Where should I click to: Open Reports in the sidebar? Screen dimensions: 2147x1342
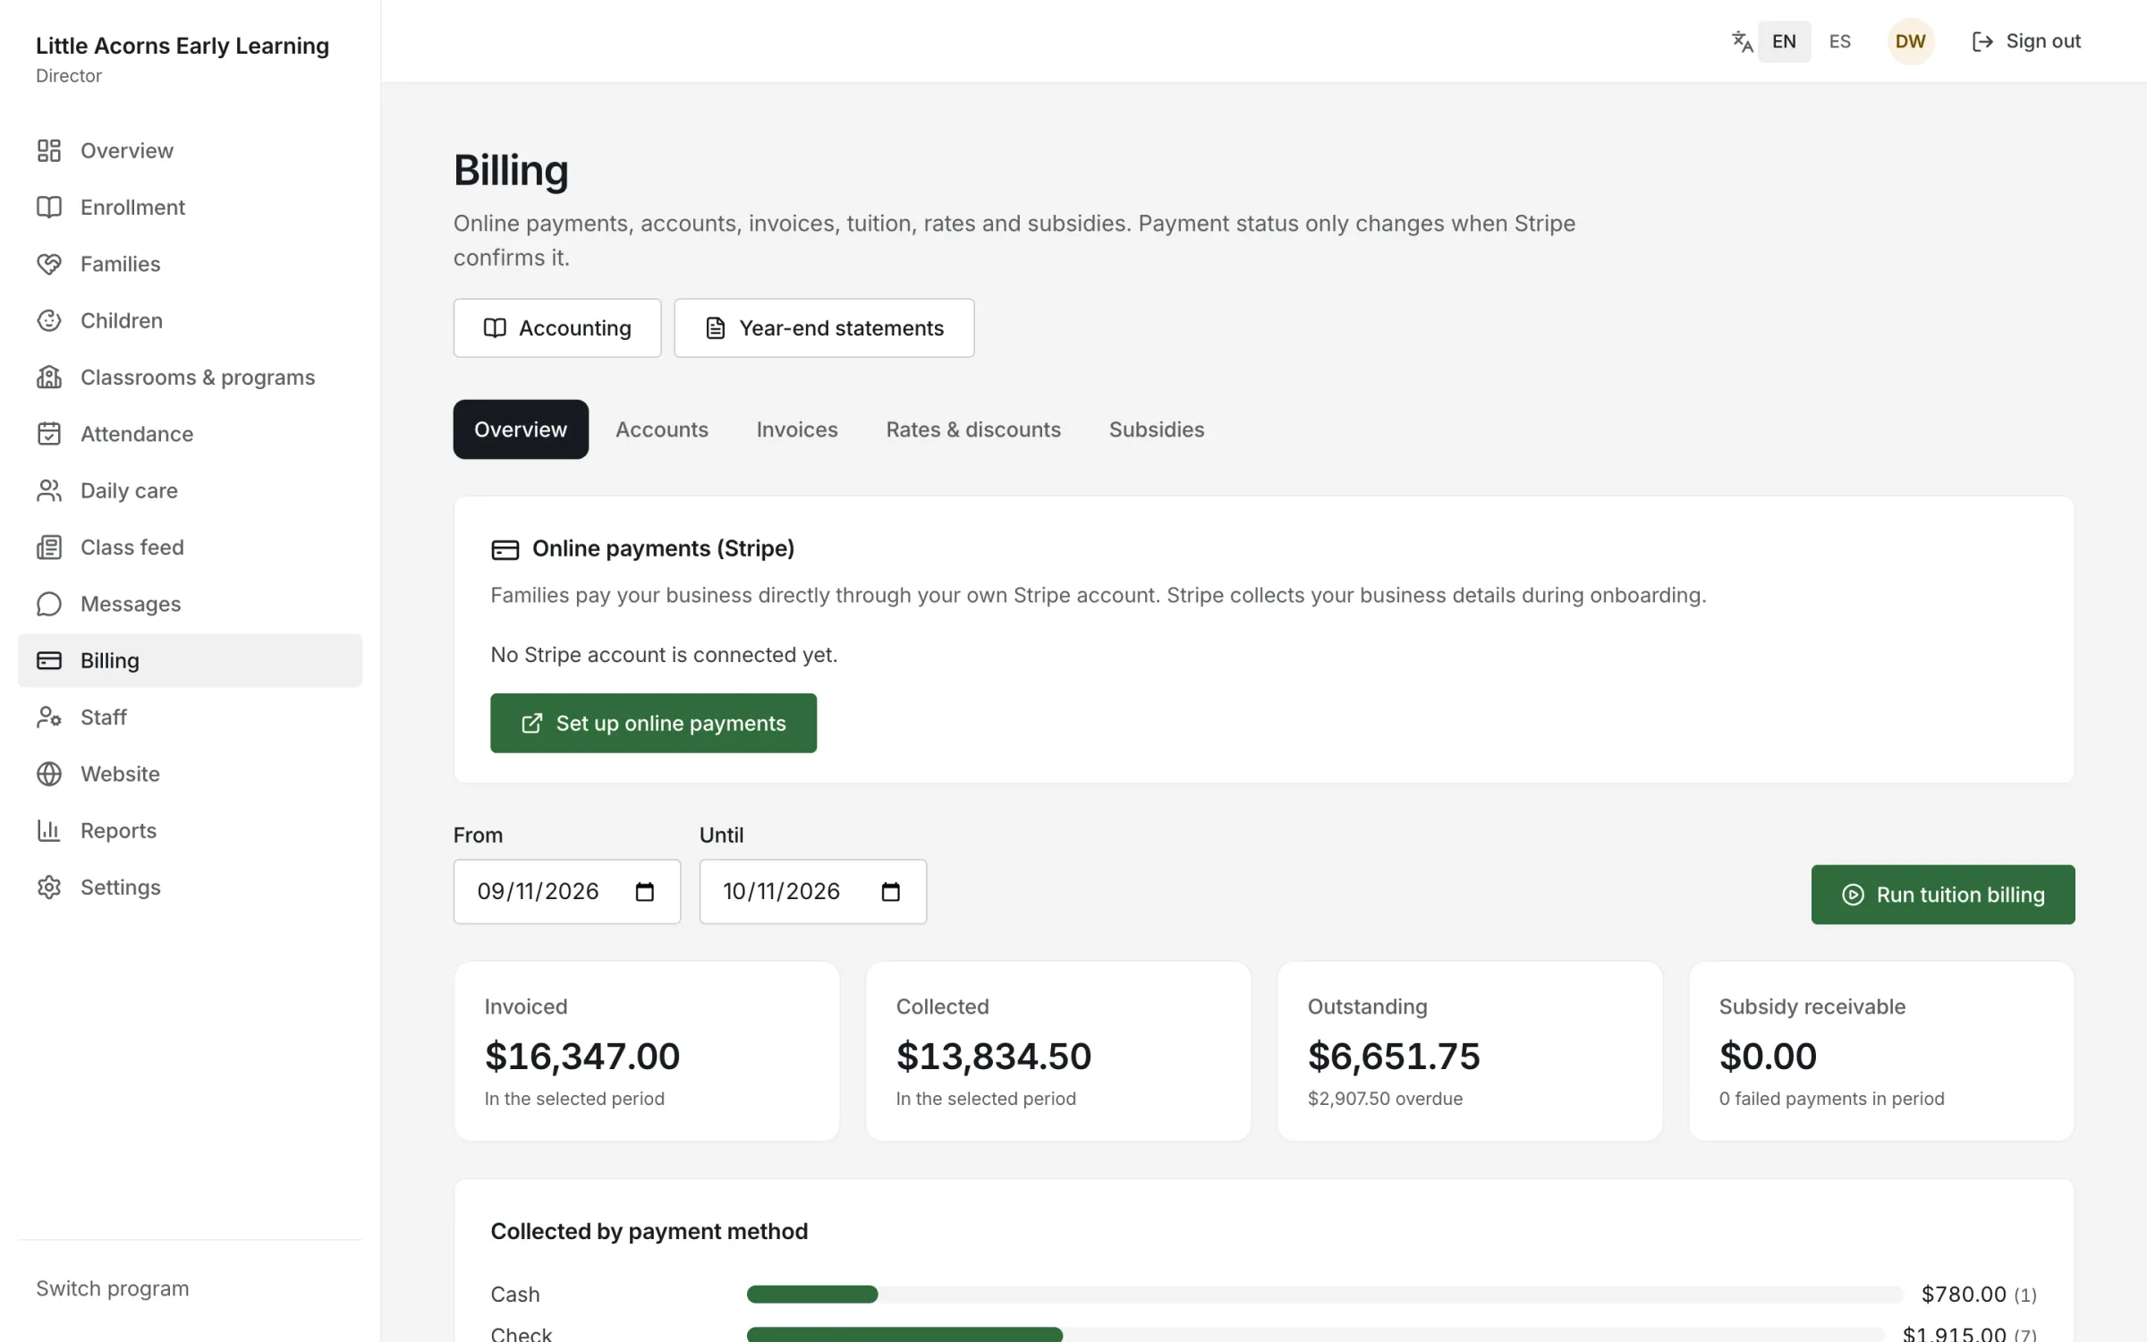[x=190, y=830]
